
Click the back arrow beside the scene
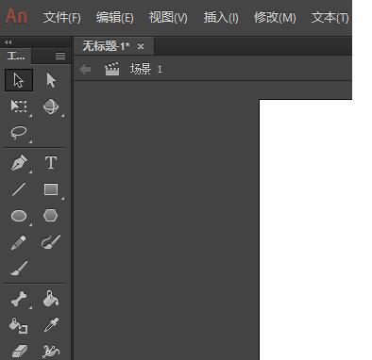tap(85, 69)
